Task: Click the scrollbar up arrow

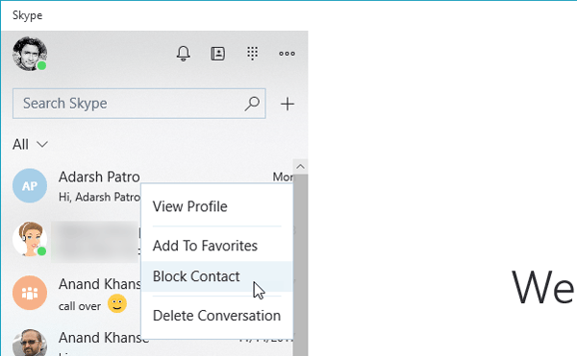Action: (300, 167)
